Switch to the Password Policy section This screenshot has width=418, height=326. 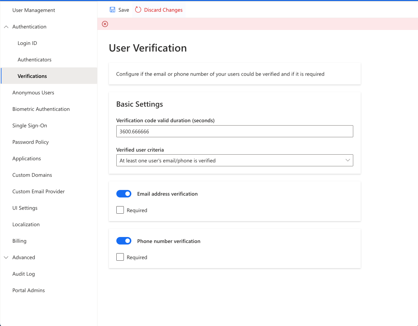(x=31, y=142)
